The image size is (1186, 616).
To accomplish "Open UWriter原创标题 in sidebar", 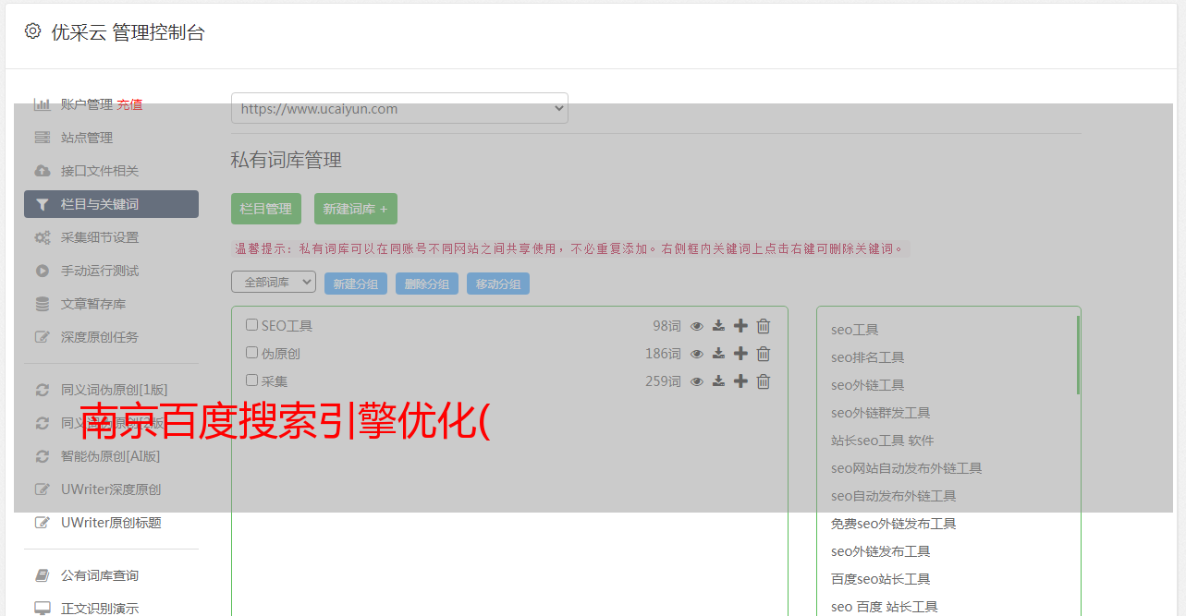I will click(111, 523).
